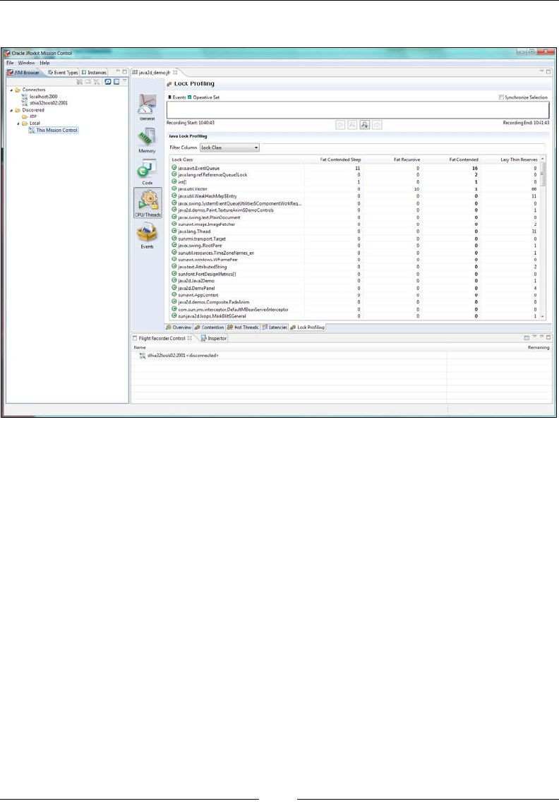Open Flight Recorder Control view menu arrow

click(534, 337)
